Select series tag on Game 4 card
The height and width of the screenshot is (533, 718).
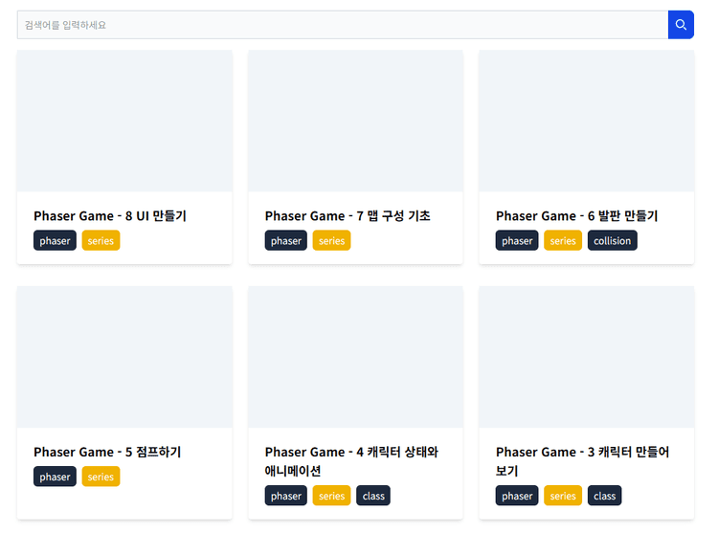coord(331,496)
